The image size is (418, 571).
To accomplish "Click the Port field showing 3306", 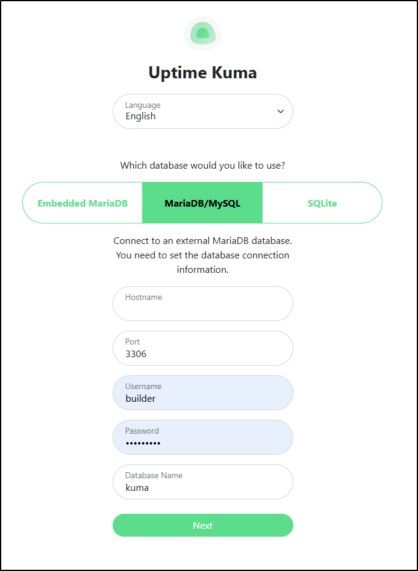I will pos(203,348).
